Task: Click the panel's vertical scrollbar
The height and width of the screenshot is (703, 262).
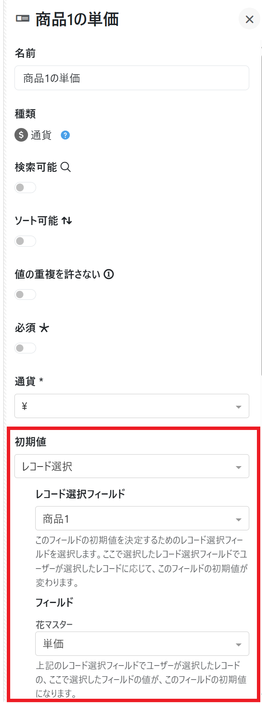Action: pyautogui.click(x=261, y=213)
